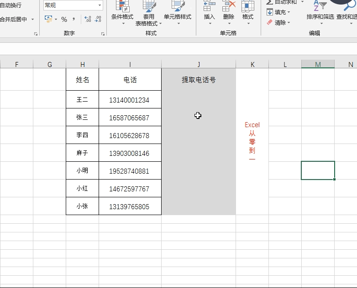
Task: Click the 姓名 header cell
Action: click(83, 80)
